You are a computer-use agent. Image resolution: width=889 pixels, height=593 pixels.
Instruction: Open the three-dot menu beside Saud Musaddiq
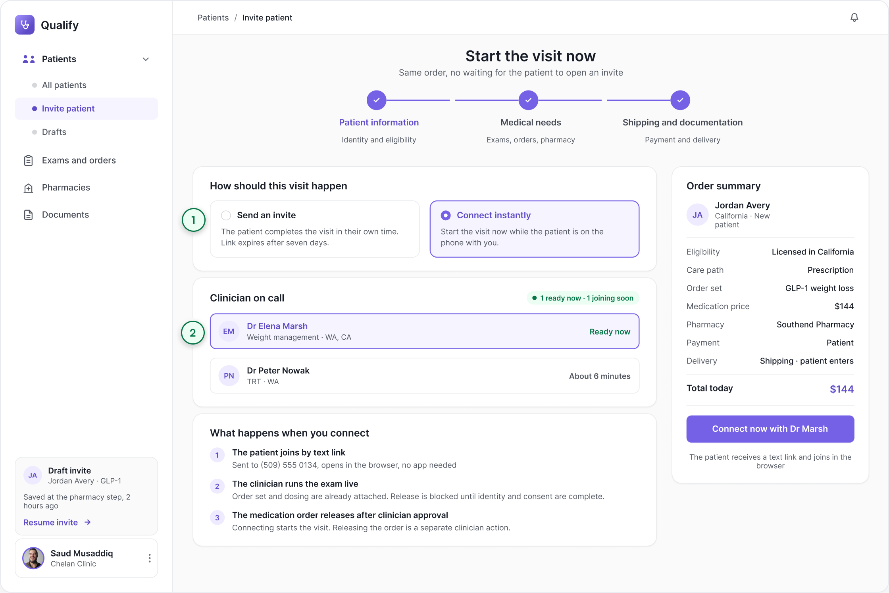(x=149, y=558)
